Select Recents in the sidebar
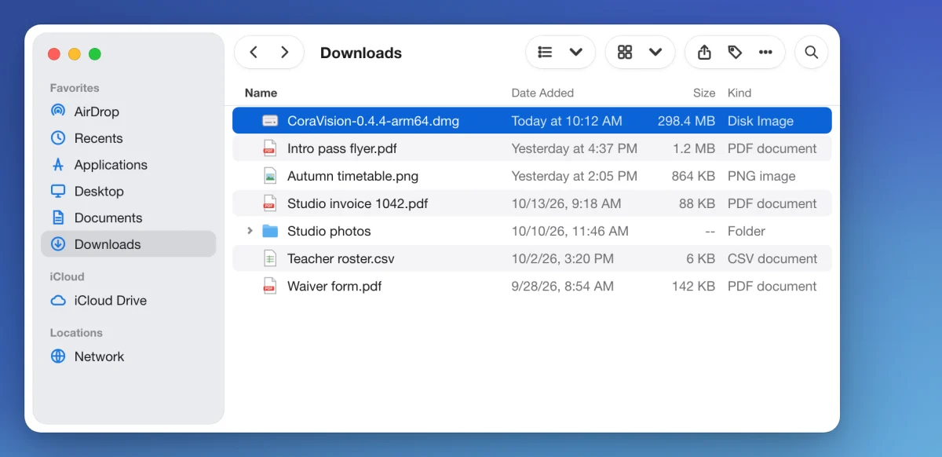Viewport: 942px width, 457px height. click(99, 138)
